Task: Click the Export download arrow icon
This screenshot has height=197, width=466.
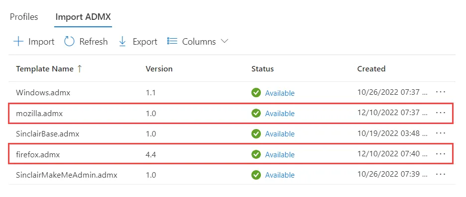Action: (122, 42)
